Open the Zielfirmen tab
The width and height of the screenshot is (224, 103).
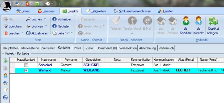pos(48,48)
